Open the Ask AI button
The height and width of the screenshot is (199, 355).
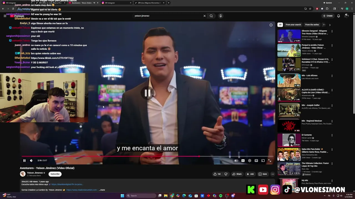(250, 174)
